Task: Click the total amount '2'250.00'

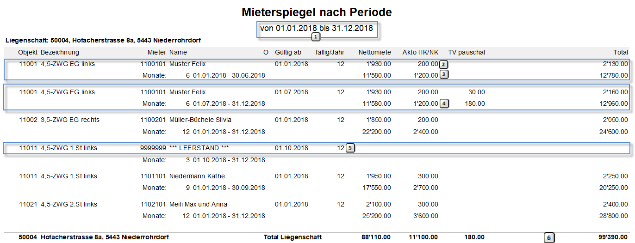Action: (x=615, y=176)
